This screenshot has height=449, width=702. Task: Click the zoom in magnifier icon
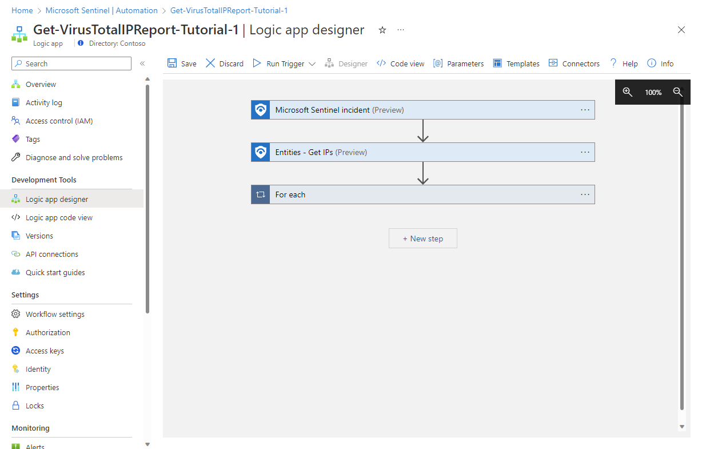pos(627,92)
